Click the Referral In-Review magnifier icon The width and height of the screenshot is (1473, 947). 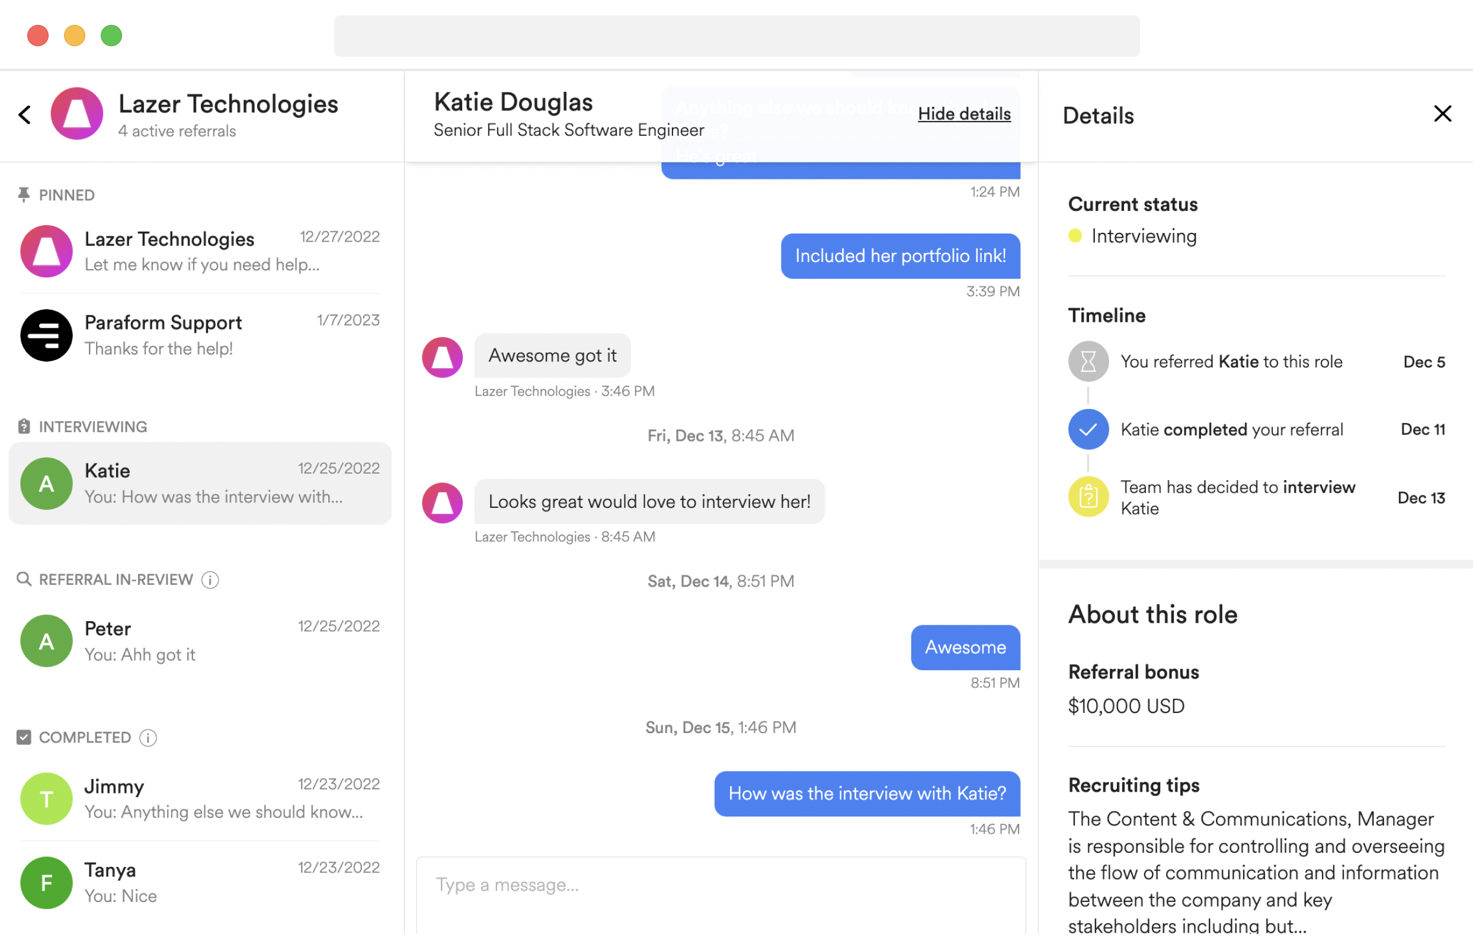[23, 579]
